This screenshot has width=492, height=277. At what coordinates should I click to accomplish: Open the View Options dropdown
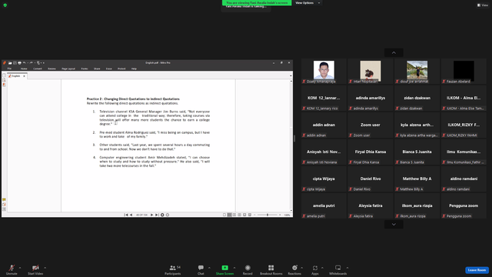point(307,3)
